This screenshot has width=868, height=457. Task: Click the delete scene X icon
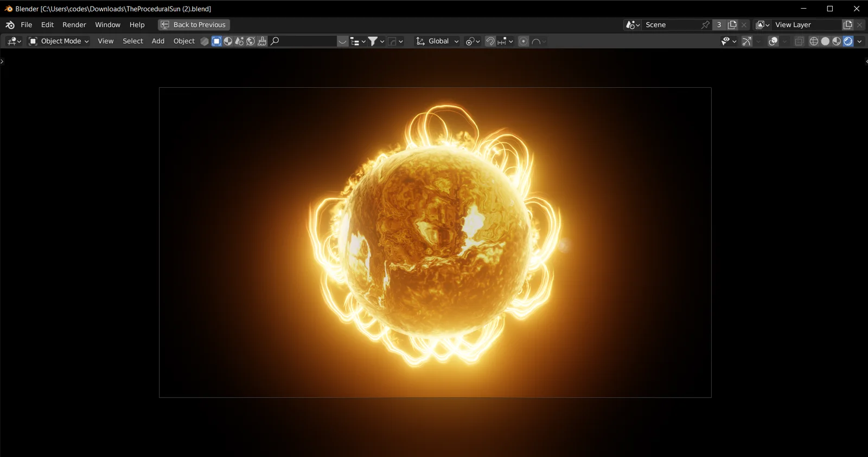(x=744, y=25)
